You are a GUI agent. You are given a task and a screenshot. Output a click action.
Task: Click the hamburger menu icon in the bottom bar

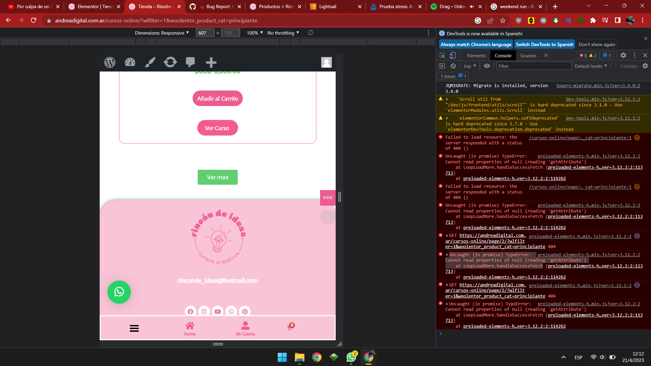[134, 328]
